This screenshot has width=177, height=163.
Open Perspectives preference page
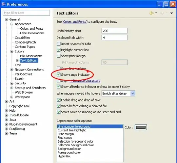[24, 74]
